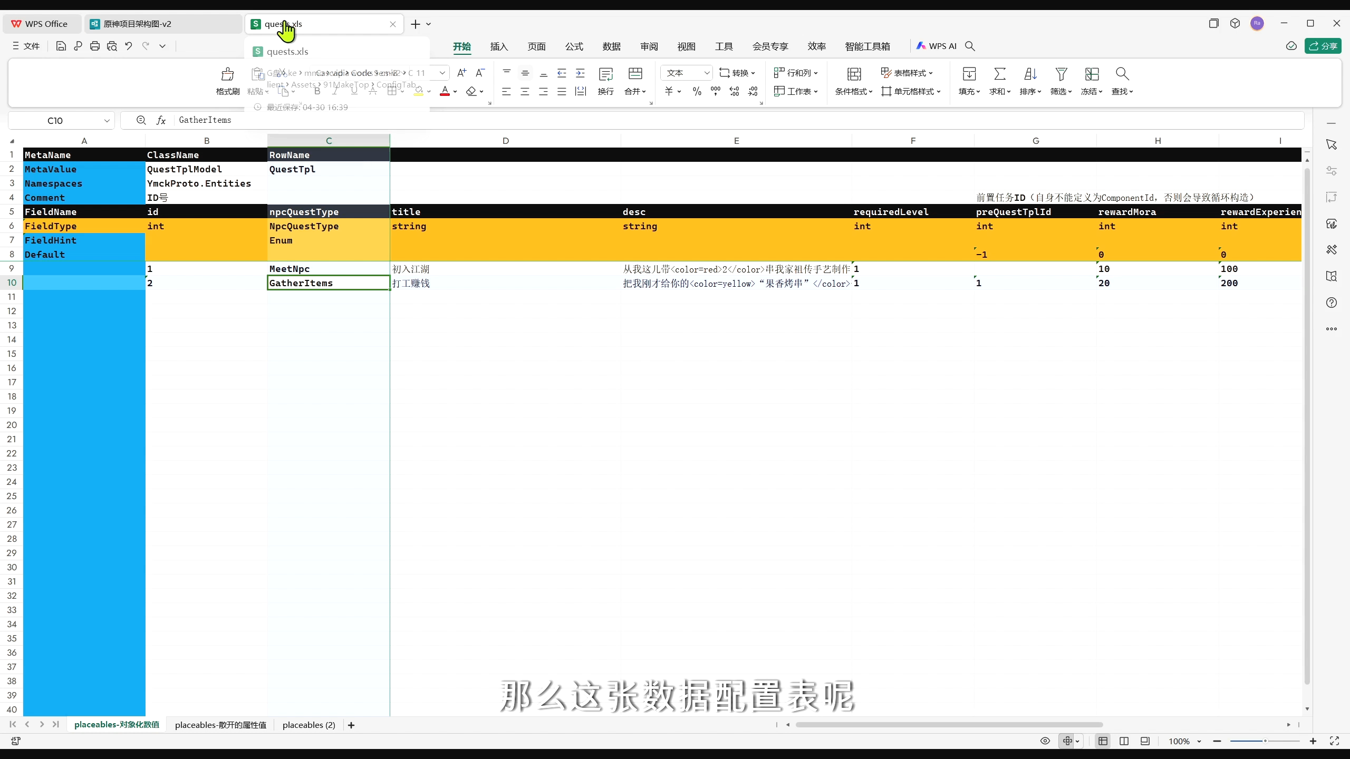This screenshot has width=1350, height=759.
Task: Open the Find (查找) tool
Action: coord(1122,74)
